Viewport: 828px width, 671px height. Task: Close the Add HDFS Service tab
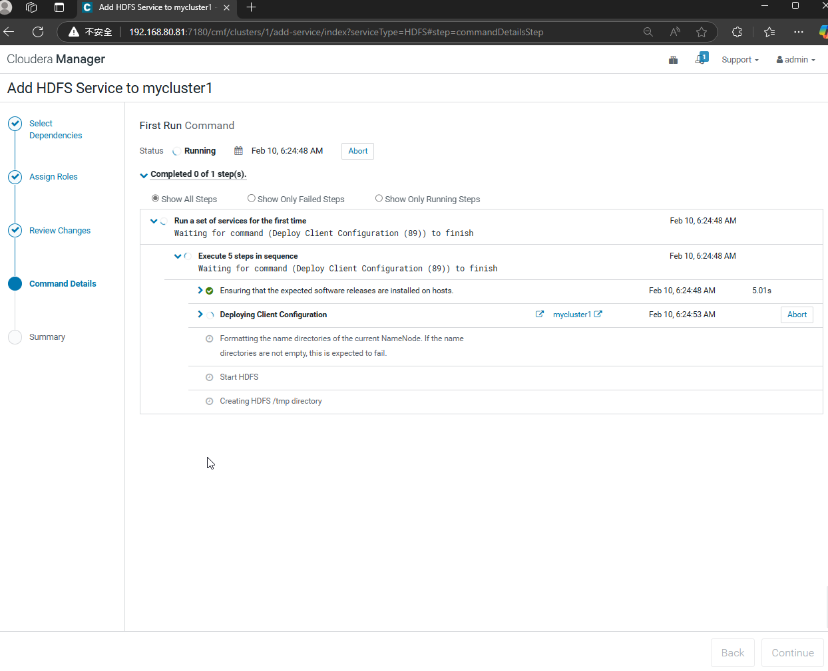[x=226, y=7]
